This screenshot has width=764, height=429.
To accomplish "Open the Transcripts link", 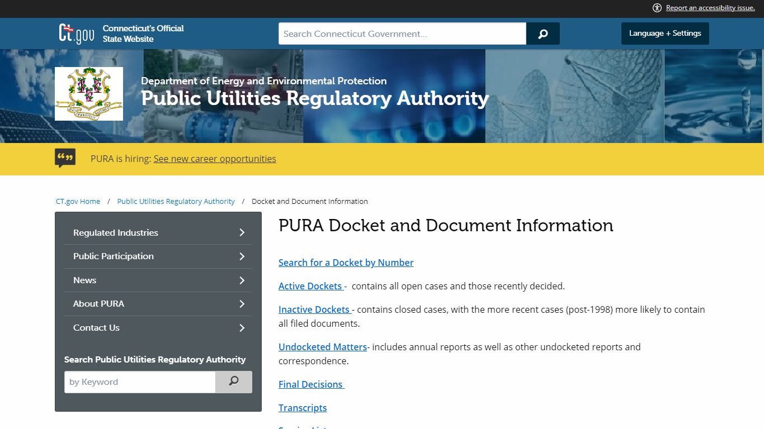I will click(x=303, y=408).
